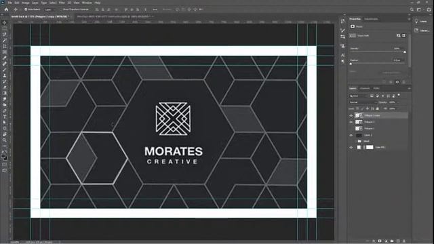Switch to the Channels tab

(x=365, y=89)
